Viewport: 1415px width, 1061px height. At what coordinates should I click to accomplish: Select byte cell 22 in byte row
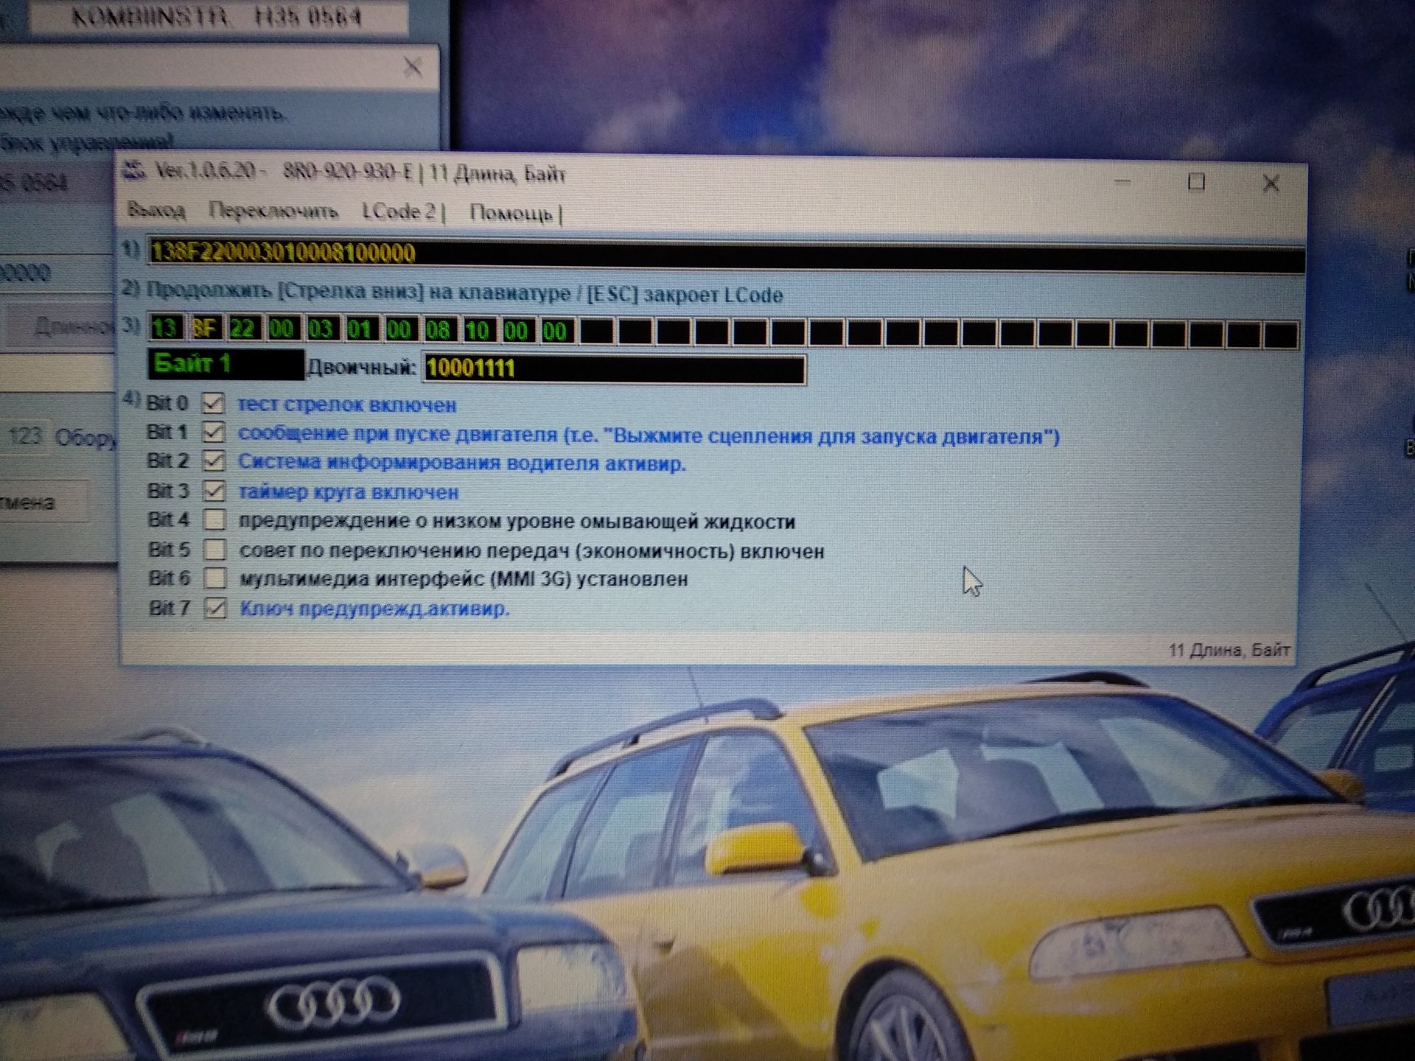click(x=242, y=329)
